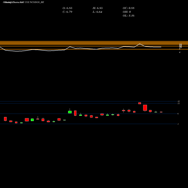Click the close price value 'C: 6.79'

click(67, 12)
